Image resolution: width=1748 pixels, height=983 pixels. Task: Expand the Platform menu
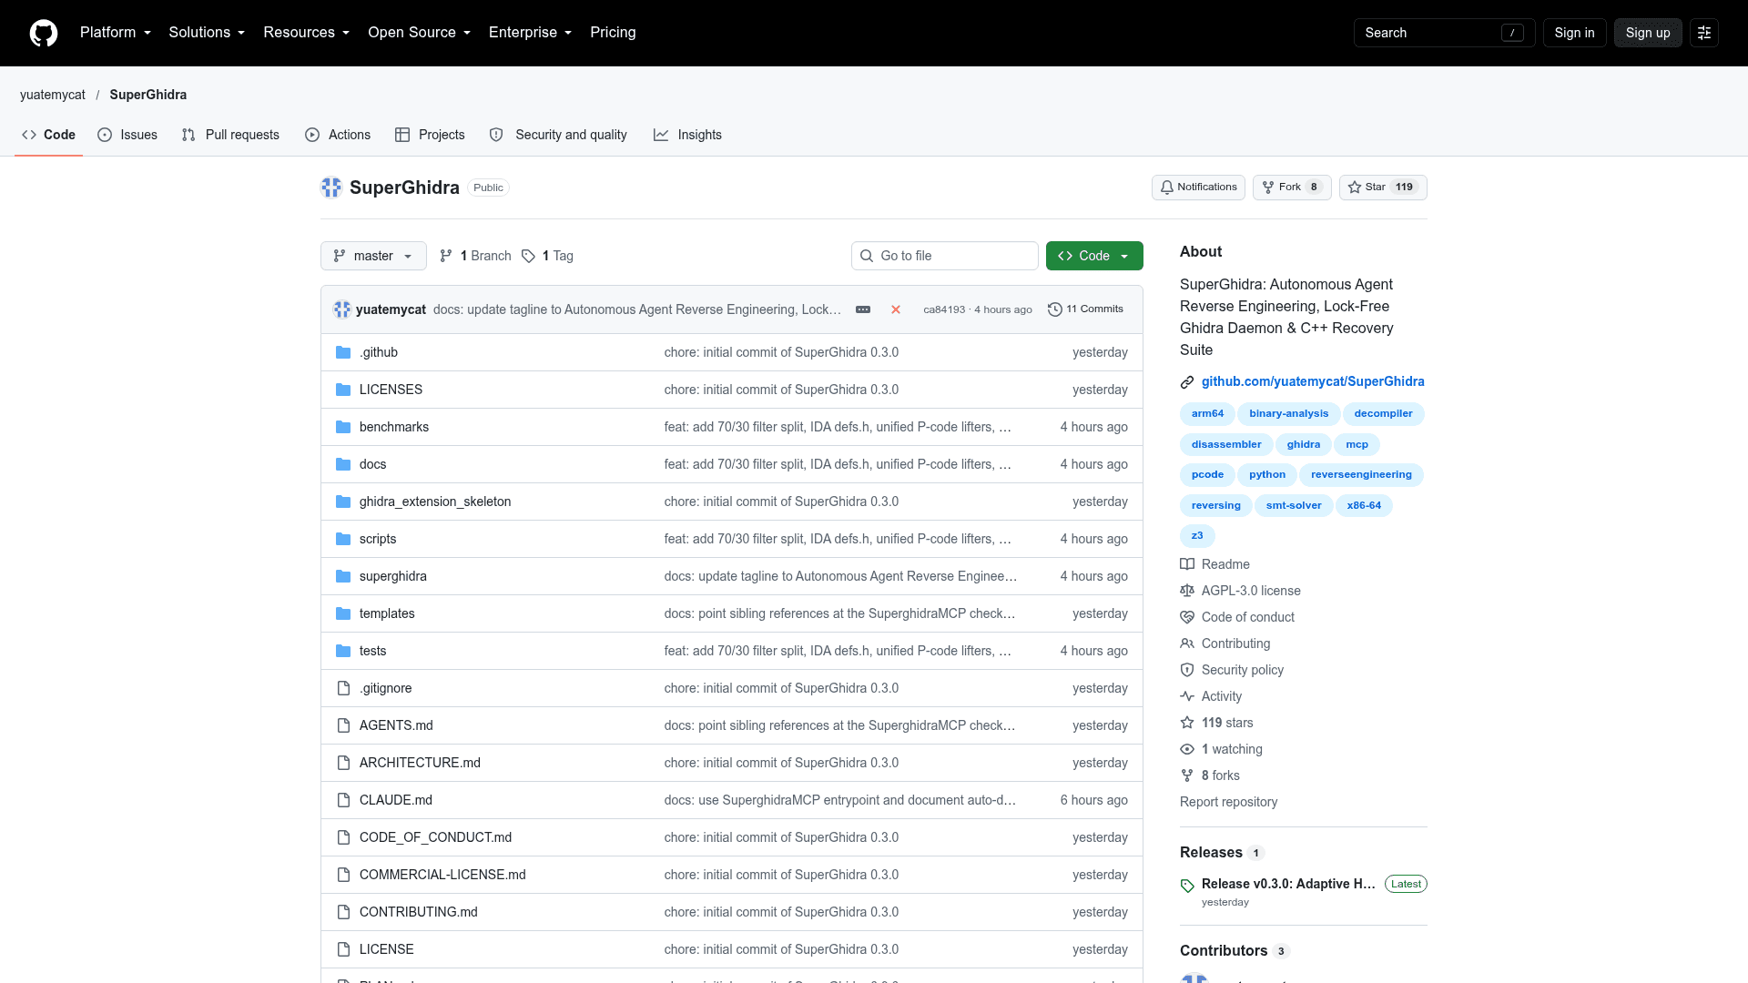click(116, 33)
